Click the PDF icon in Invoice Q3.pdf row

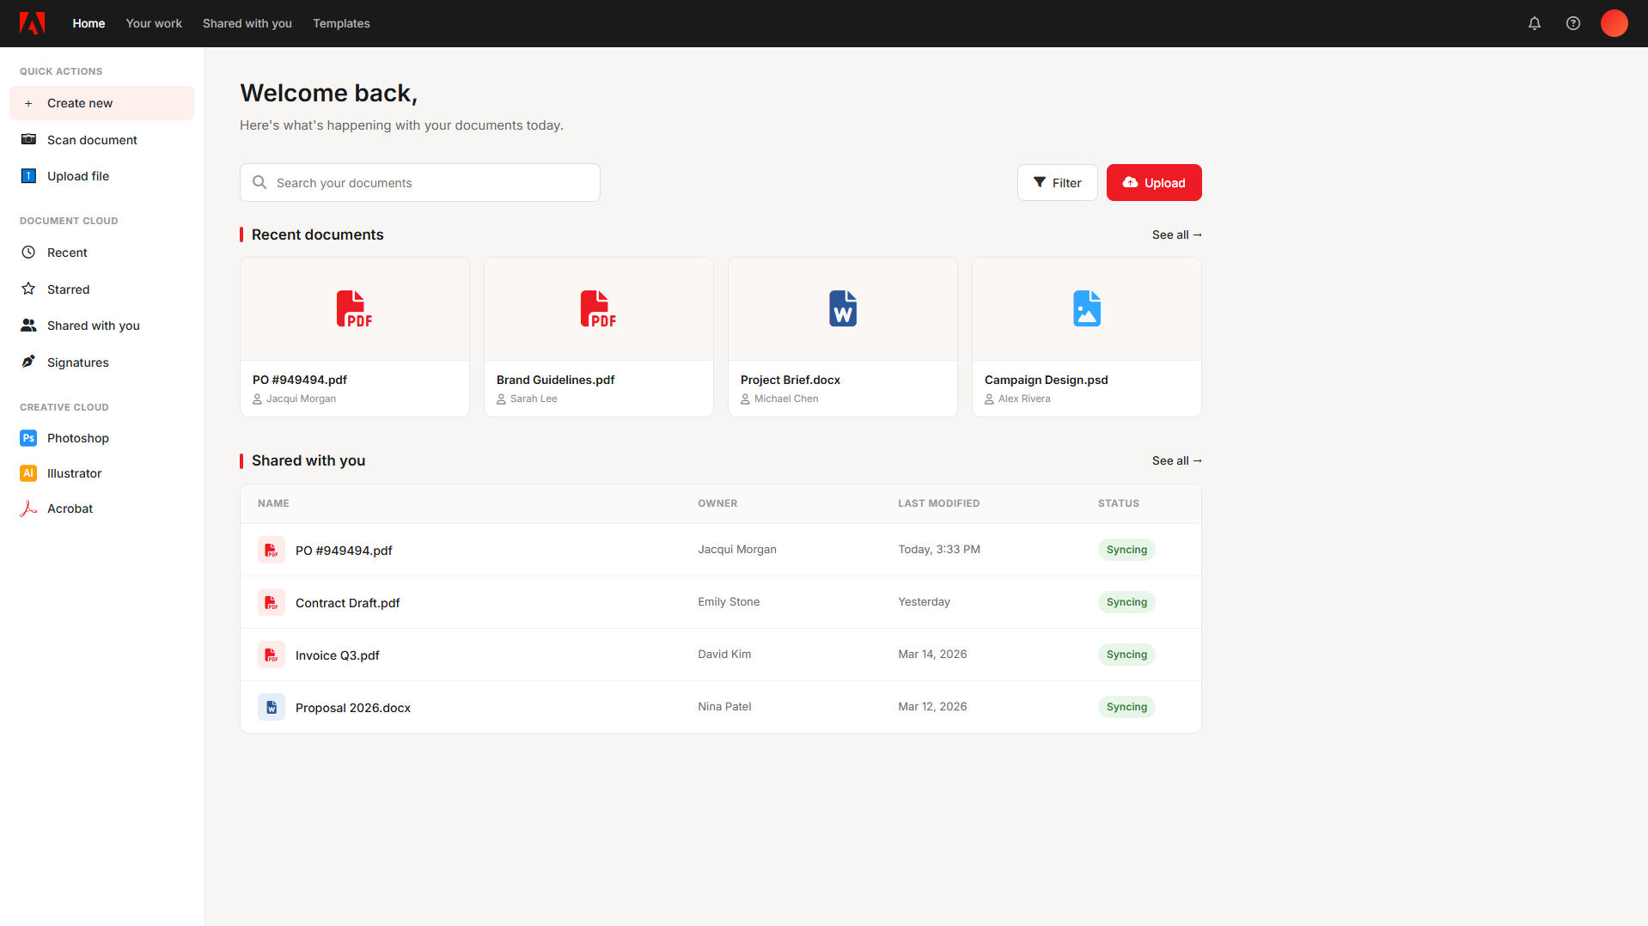click(272, 655)
